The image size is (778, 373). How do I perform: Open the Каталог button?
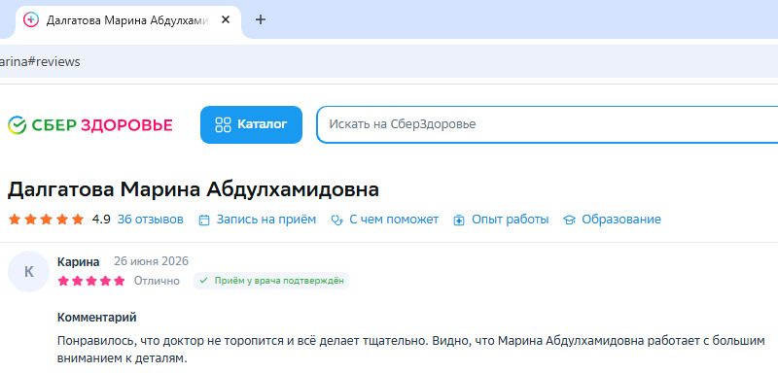click(x=251, y=125)
